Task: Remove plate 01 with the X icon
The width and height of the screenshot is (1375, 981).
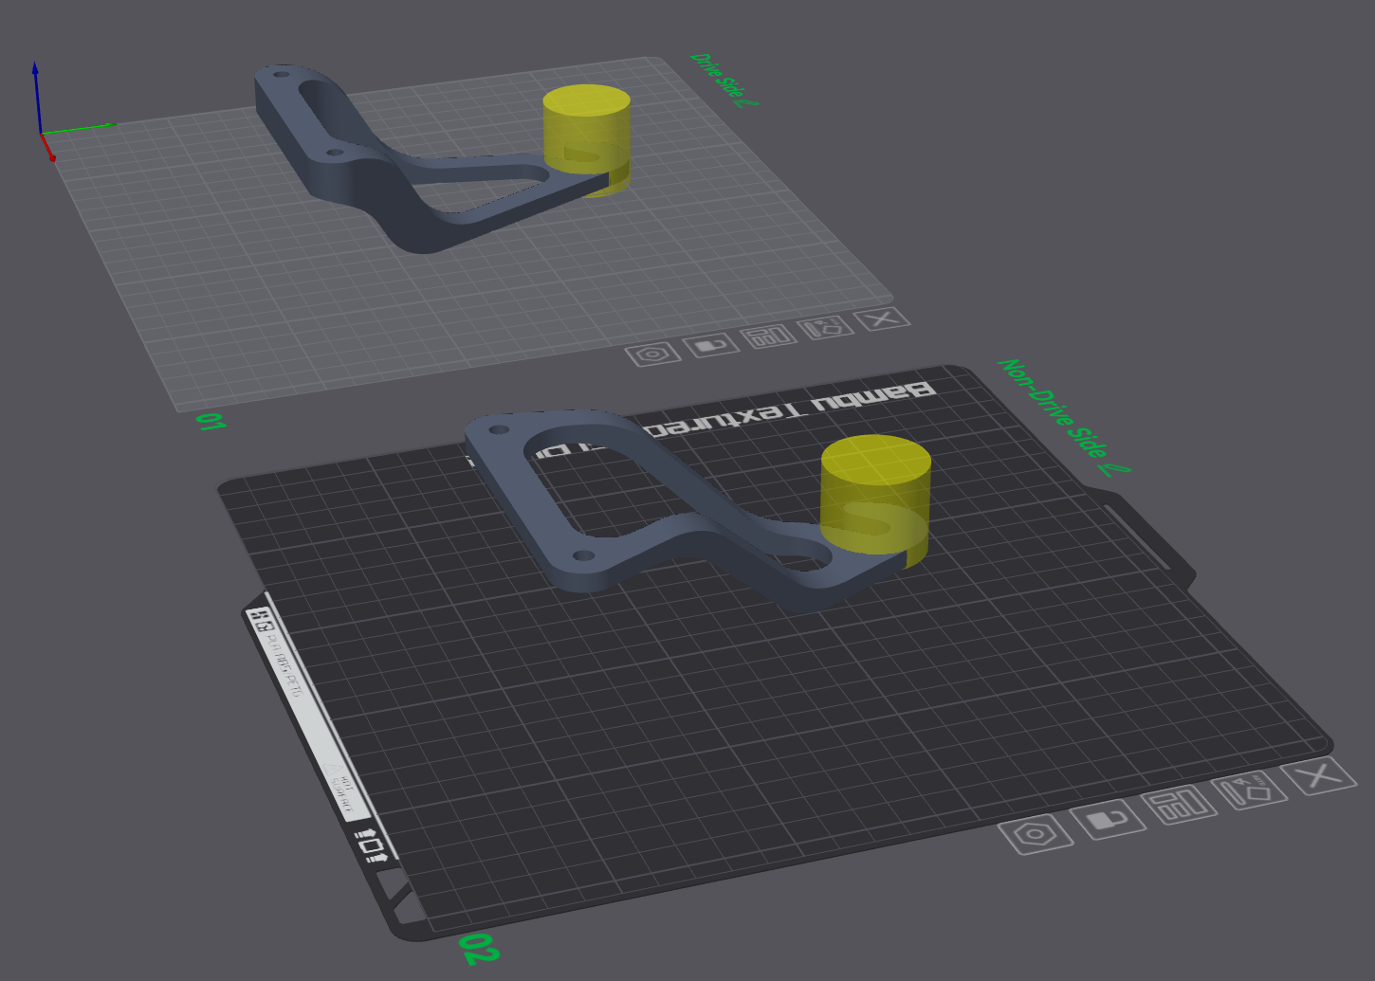Action: coord(882,319)
